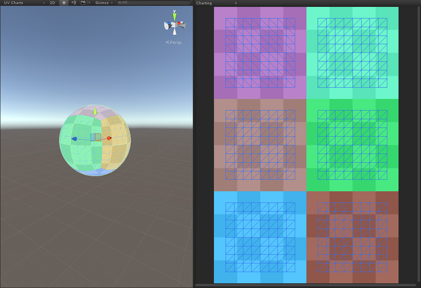Click the scene effects image icon
The image size is (421, 288).
[83, 3]
